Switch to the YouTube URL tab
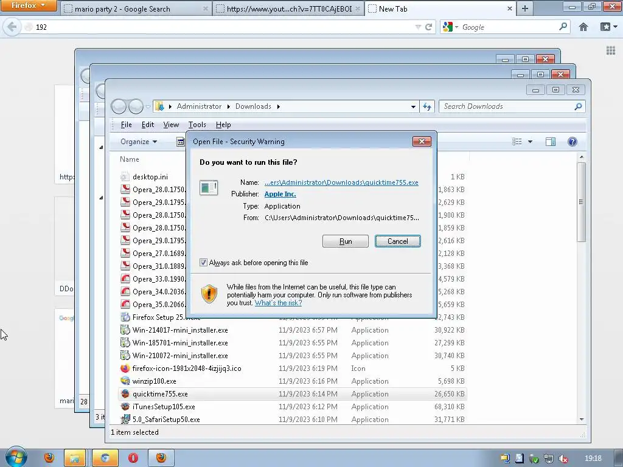 coord(289,9)
